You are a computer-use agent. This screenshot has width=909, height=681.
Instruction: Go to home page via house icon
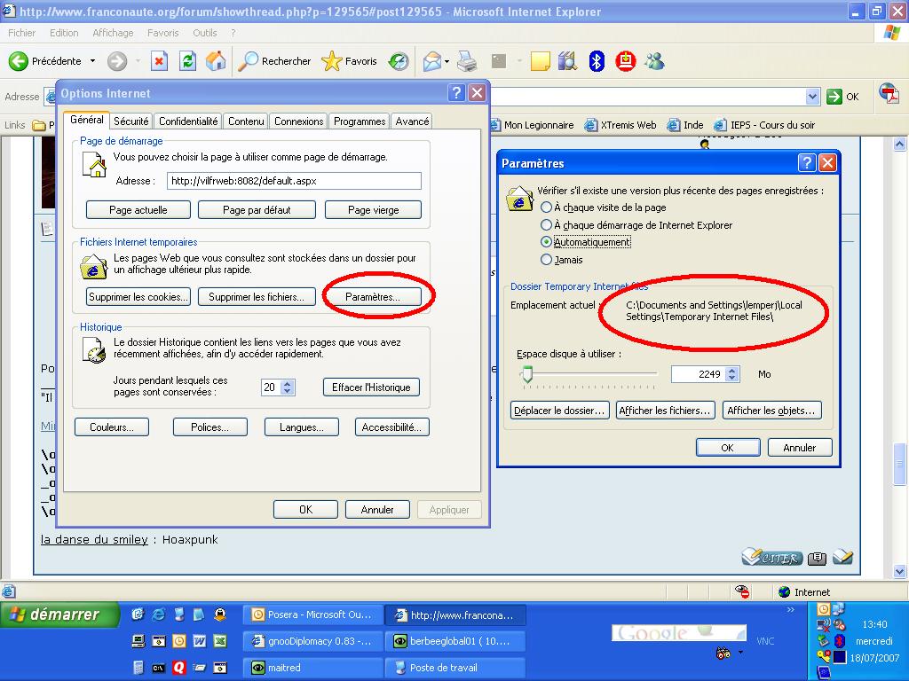point(216,61)
